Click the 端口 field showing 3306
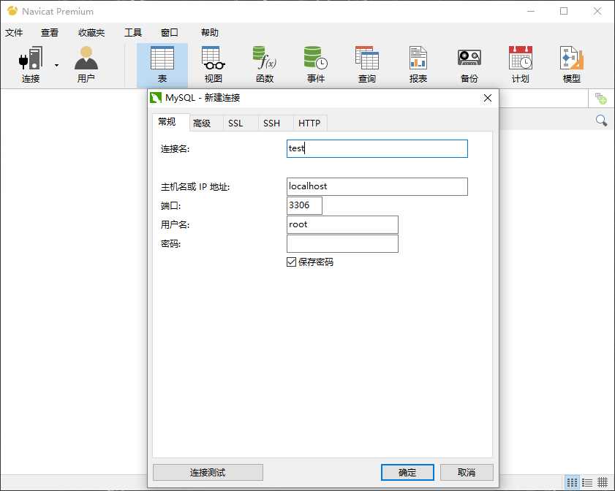The image size is (615, 491). pyautogui.click(x=304, y=205)
